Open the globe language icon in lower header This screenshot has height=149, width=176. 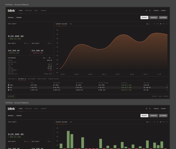coord(146,108)
